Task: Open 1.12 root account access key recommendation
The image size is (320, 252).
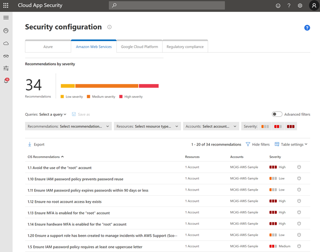Action: (65, 202)
